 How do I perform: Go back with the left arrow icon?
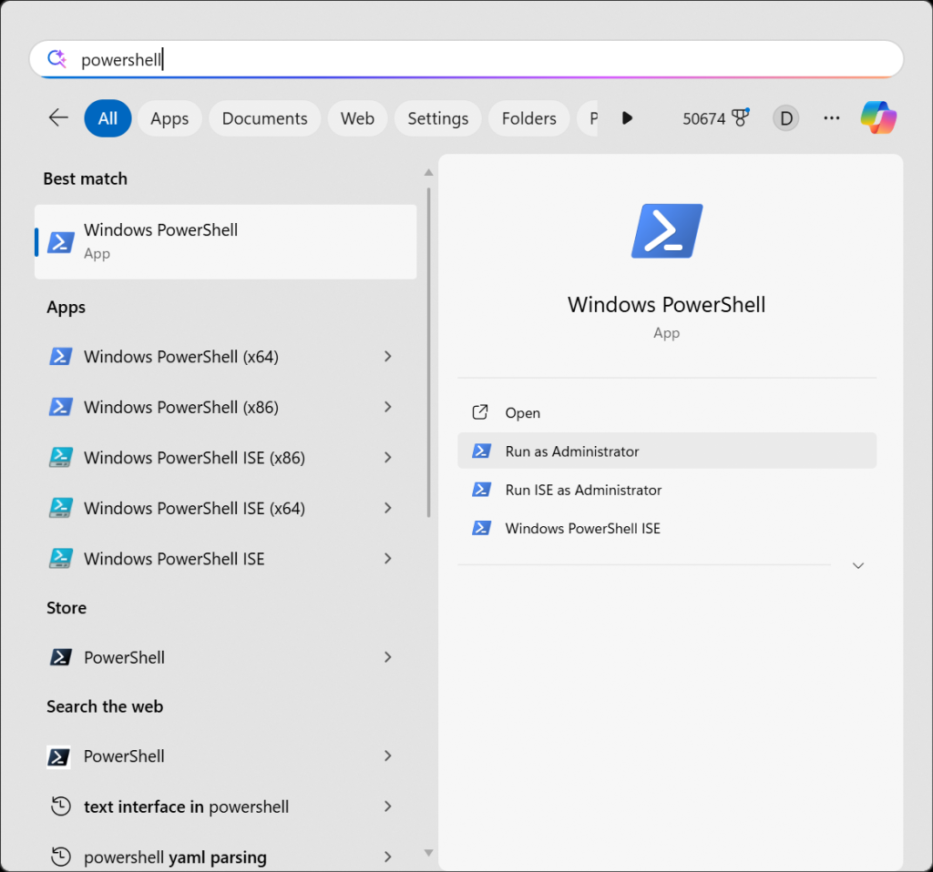pos(58,117)
